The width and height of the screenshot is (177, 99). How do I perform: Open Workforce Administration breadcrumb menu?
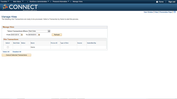coord(39,2)
